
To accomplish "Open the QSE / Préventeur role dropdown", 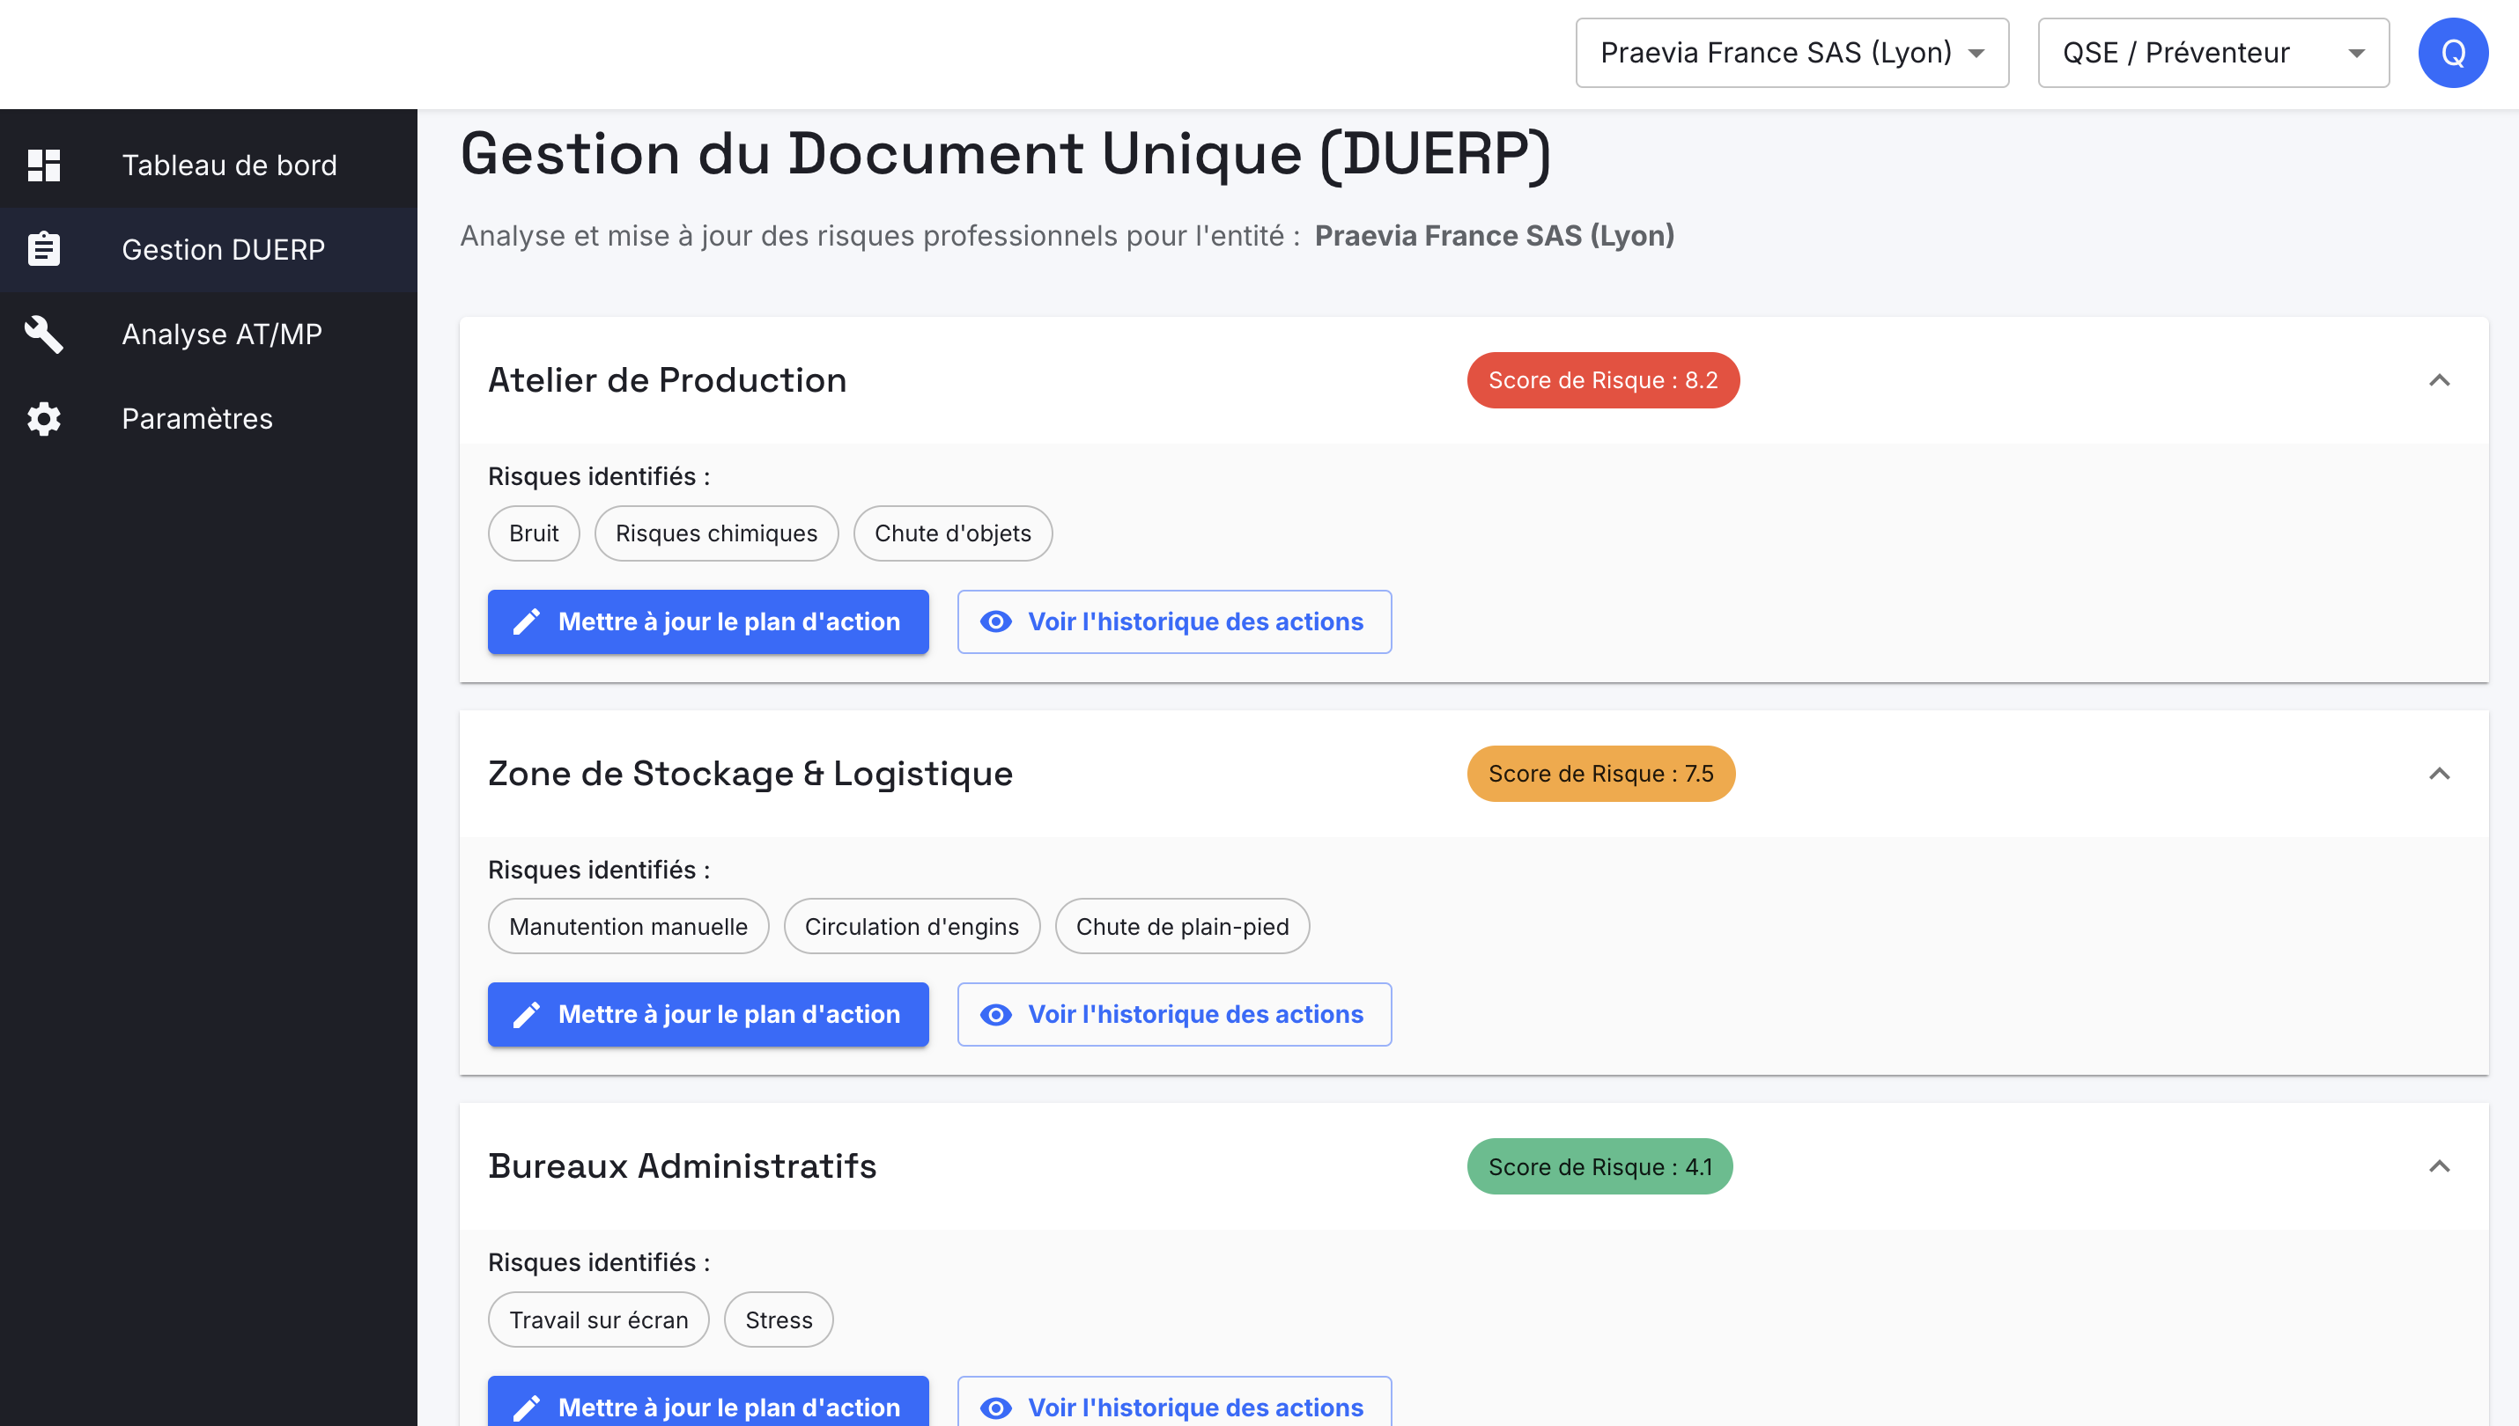I will [2212, 53].
